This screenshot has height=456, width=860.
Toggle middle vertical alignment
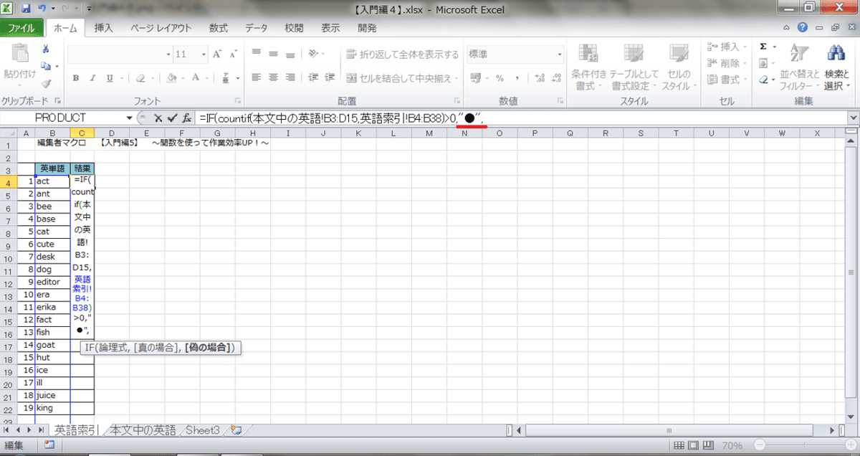(274, 54)
